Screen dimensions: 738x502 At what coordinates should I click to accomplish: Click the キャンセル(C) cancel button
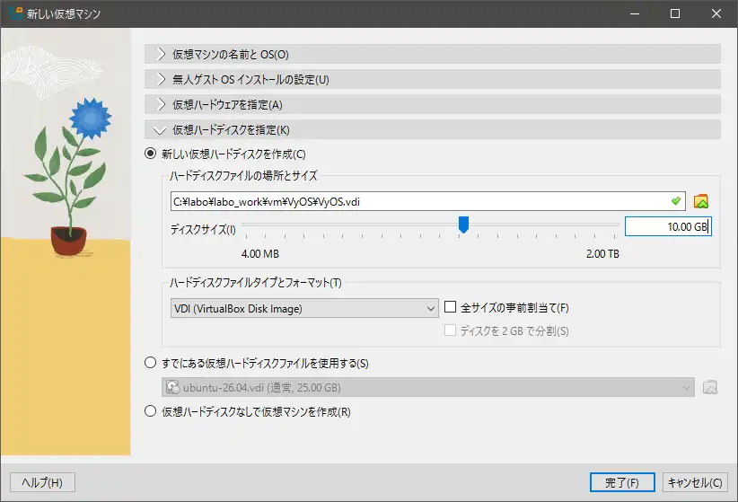695,482
